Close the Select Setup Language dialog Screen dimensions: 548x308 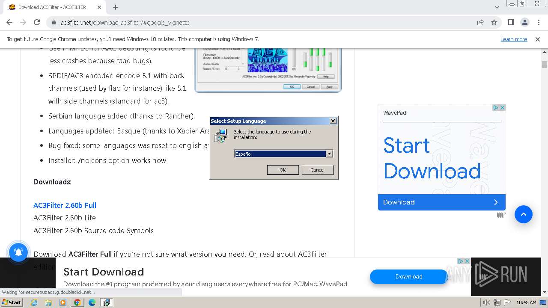pyautogui.click(x=333, y=121)
